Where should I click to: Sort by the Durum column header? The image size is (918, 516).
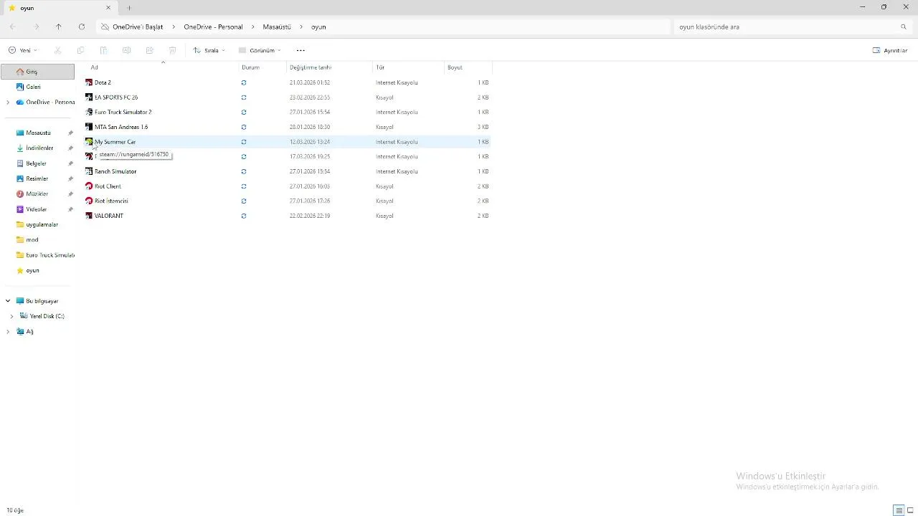tap(262, 67)
